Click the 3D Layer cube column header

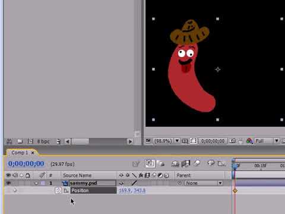166,175
